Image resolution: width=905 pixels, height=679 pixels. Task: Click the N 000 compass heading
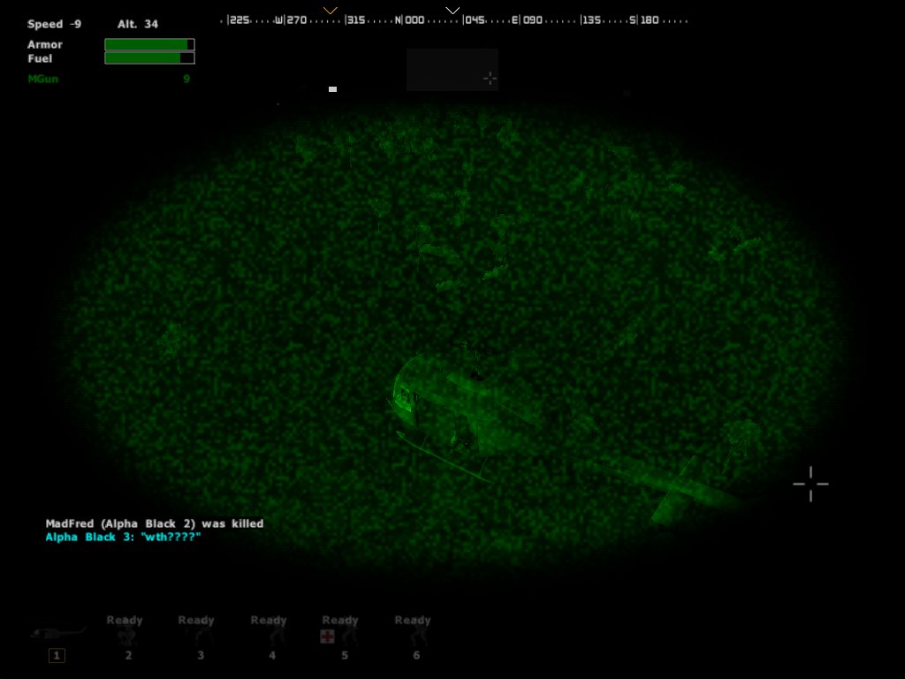point(410,20)
